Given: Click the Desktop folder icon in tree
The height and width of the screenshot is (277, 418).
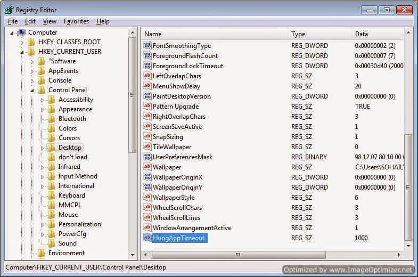Looking at the screenshot, I should [x=51, y=148].
